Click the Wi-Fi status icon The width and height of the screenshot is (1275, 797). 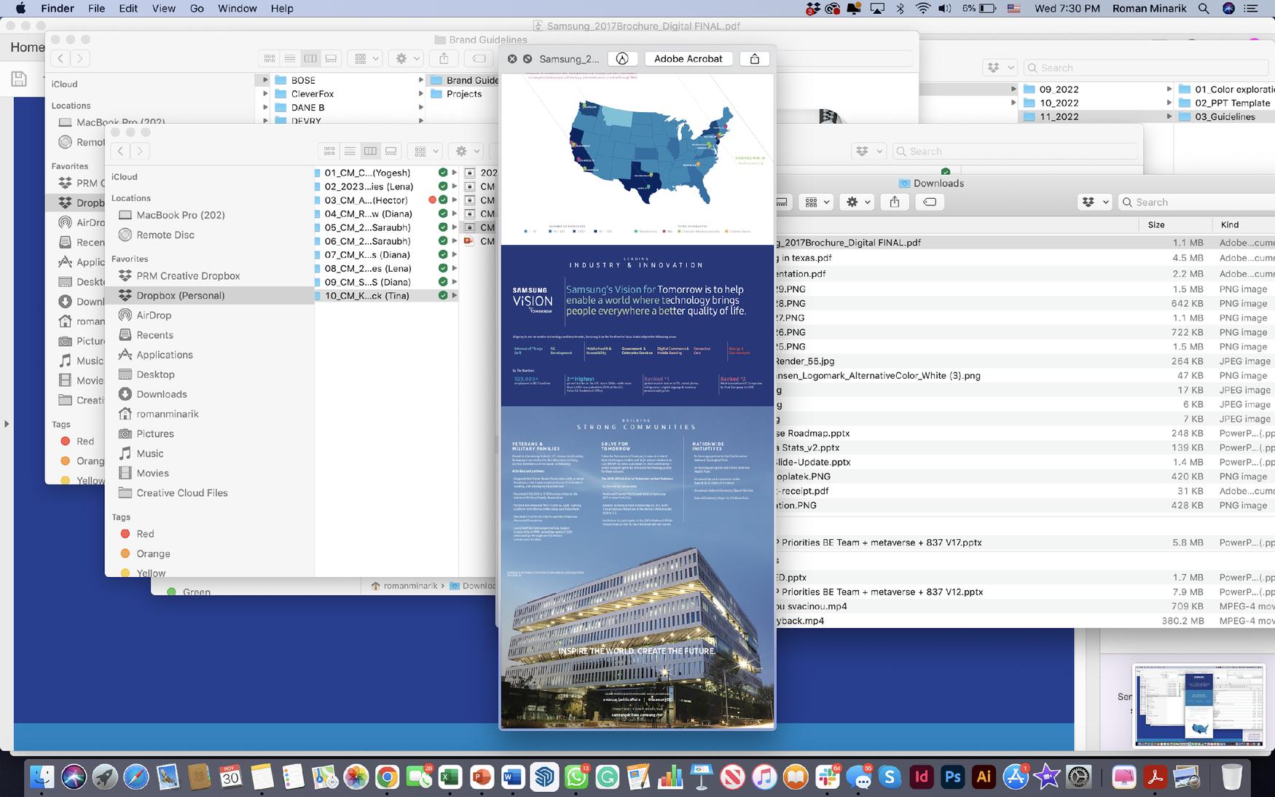[x=923, y=9]
